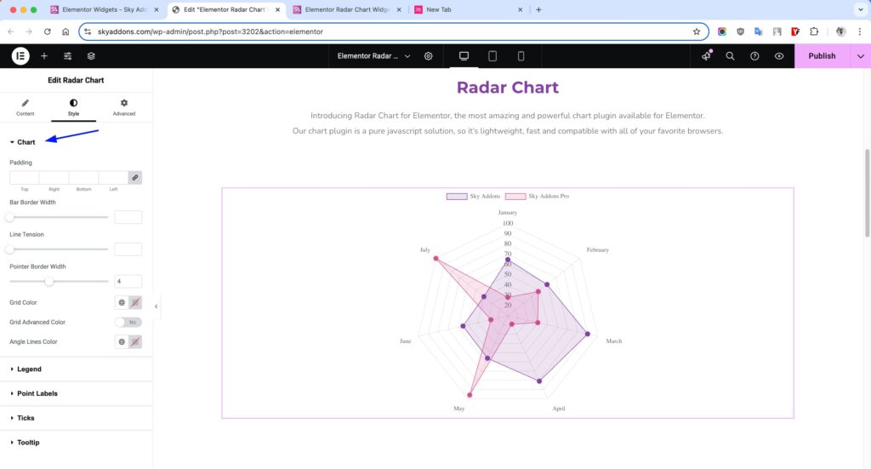Image resolution: width=871 pixels, height=469 pixels.
Task: Click the Pointer Border Width slider handle
Action: [48, 281]
